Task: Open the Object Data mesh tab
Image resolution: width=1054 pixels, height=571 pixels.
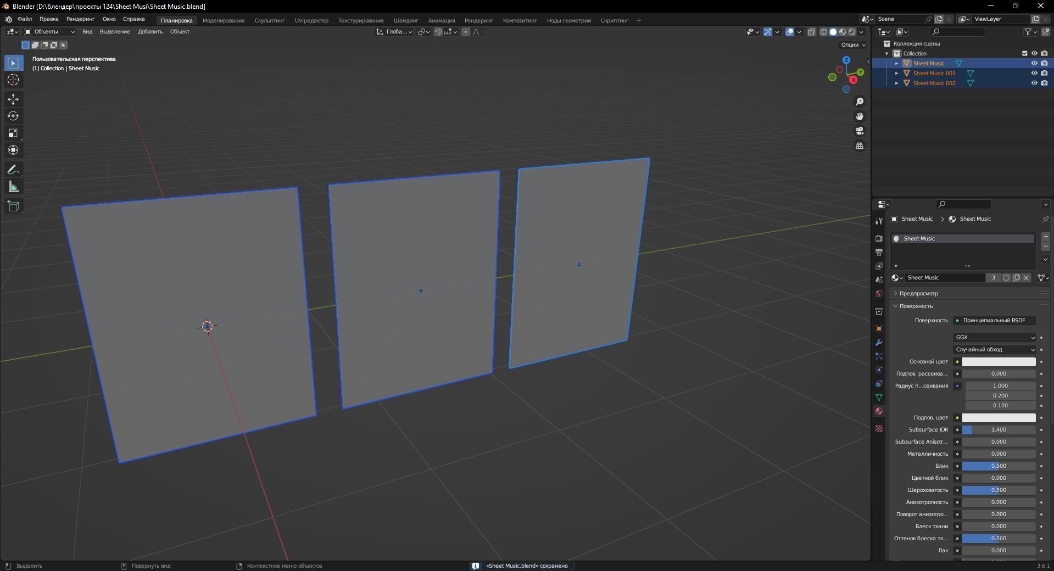Action: (x=879, y=398)
